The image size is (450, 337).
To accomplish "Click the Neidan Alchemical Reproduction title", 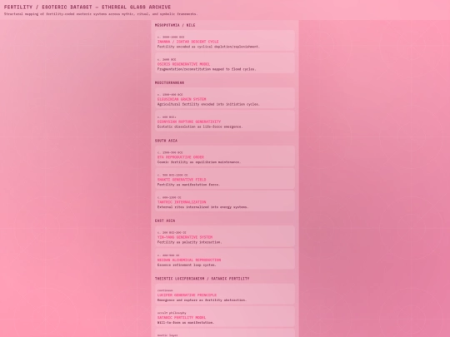I will (189, 260).
